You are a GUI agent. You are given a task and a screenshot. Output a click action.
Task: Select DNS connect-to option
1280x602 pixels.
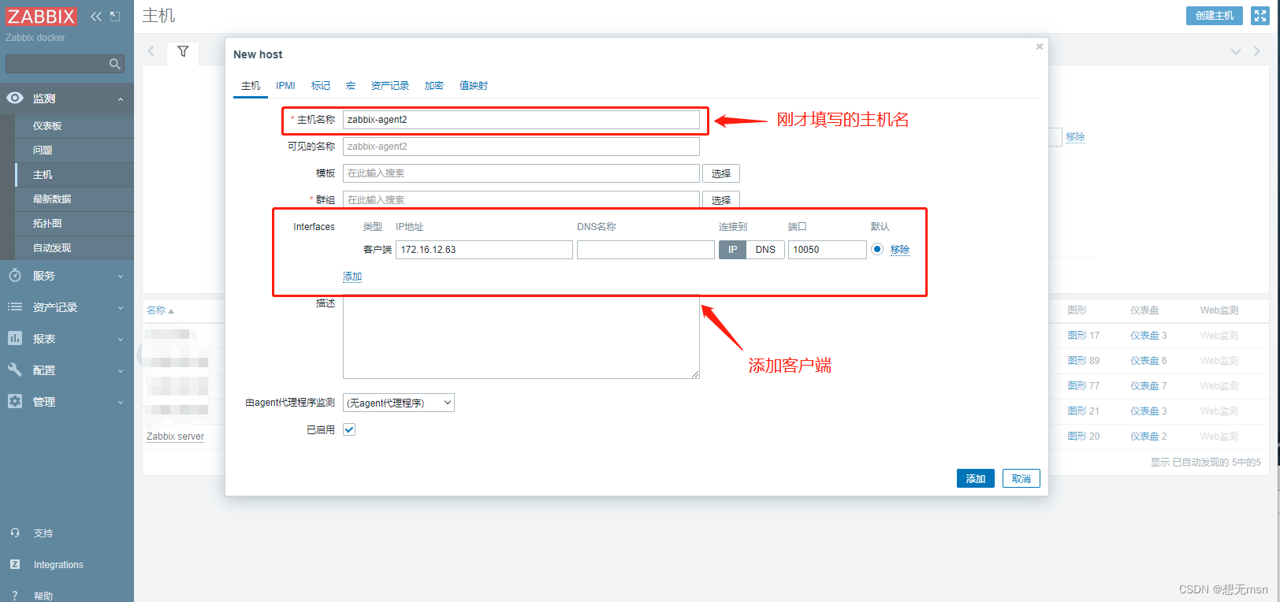tap(765, 250)
